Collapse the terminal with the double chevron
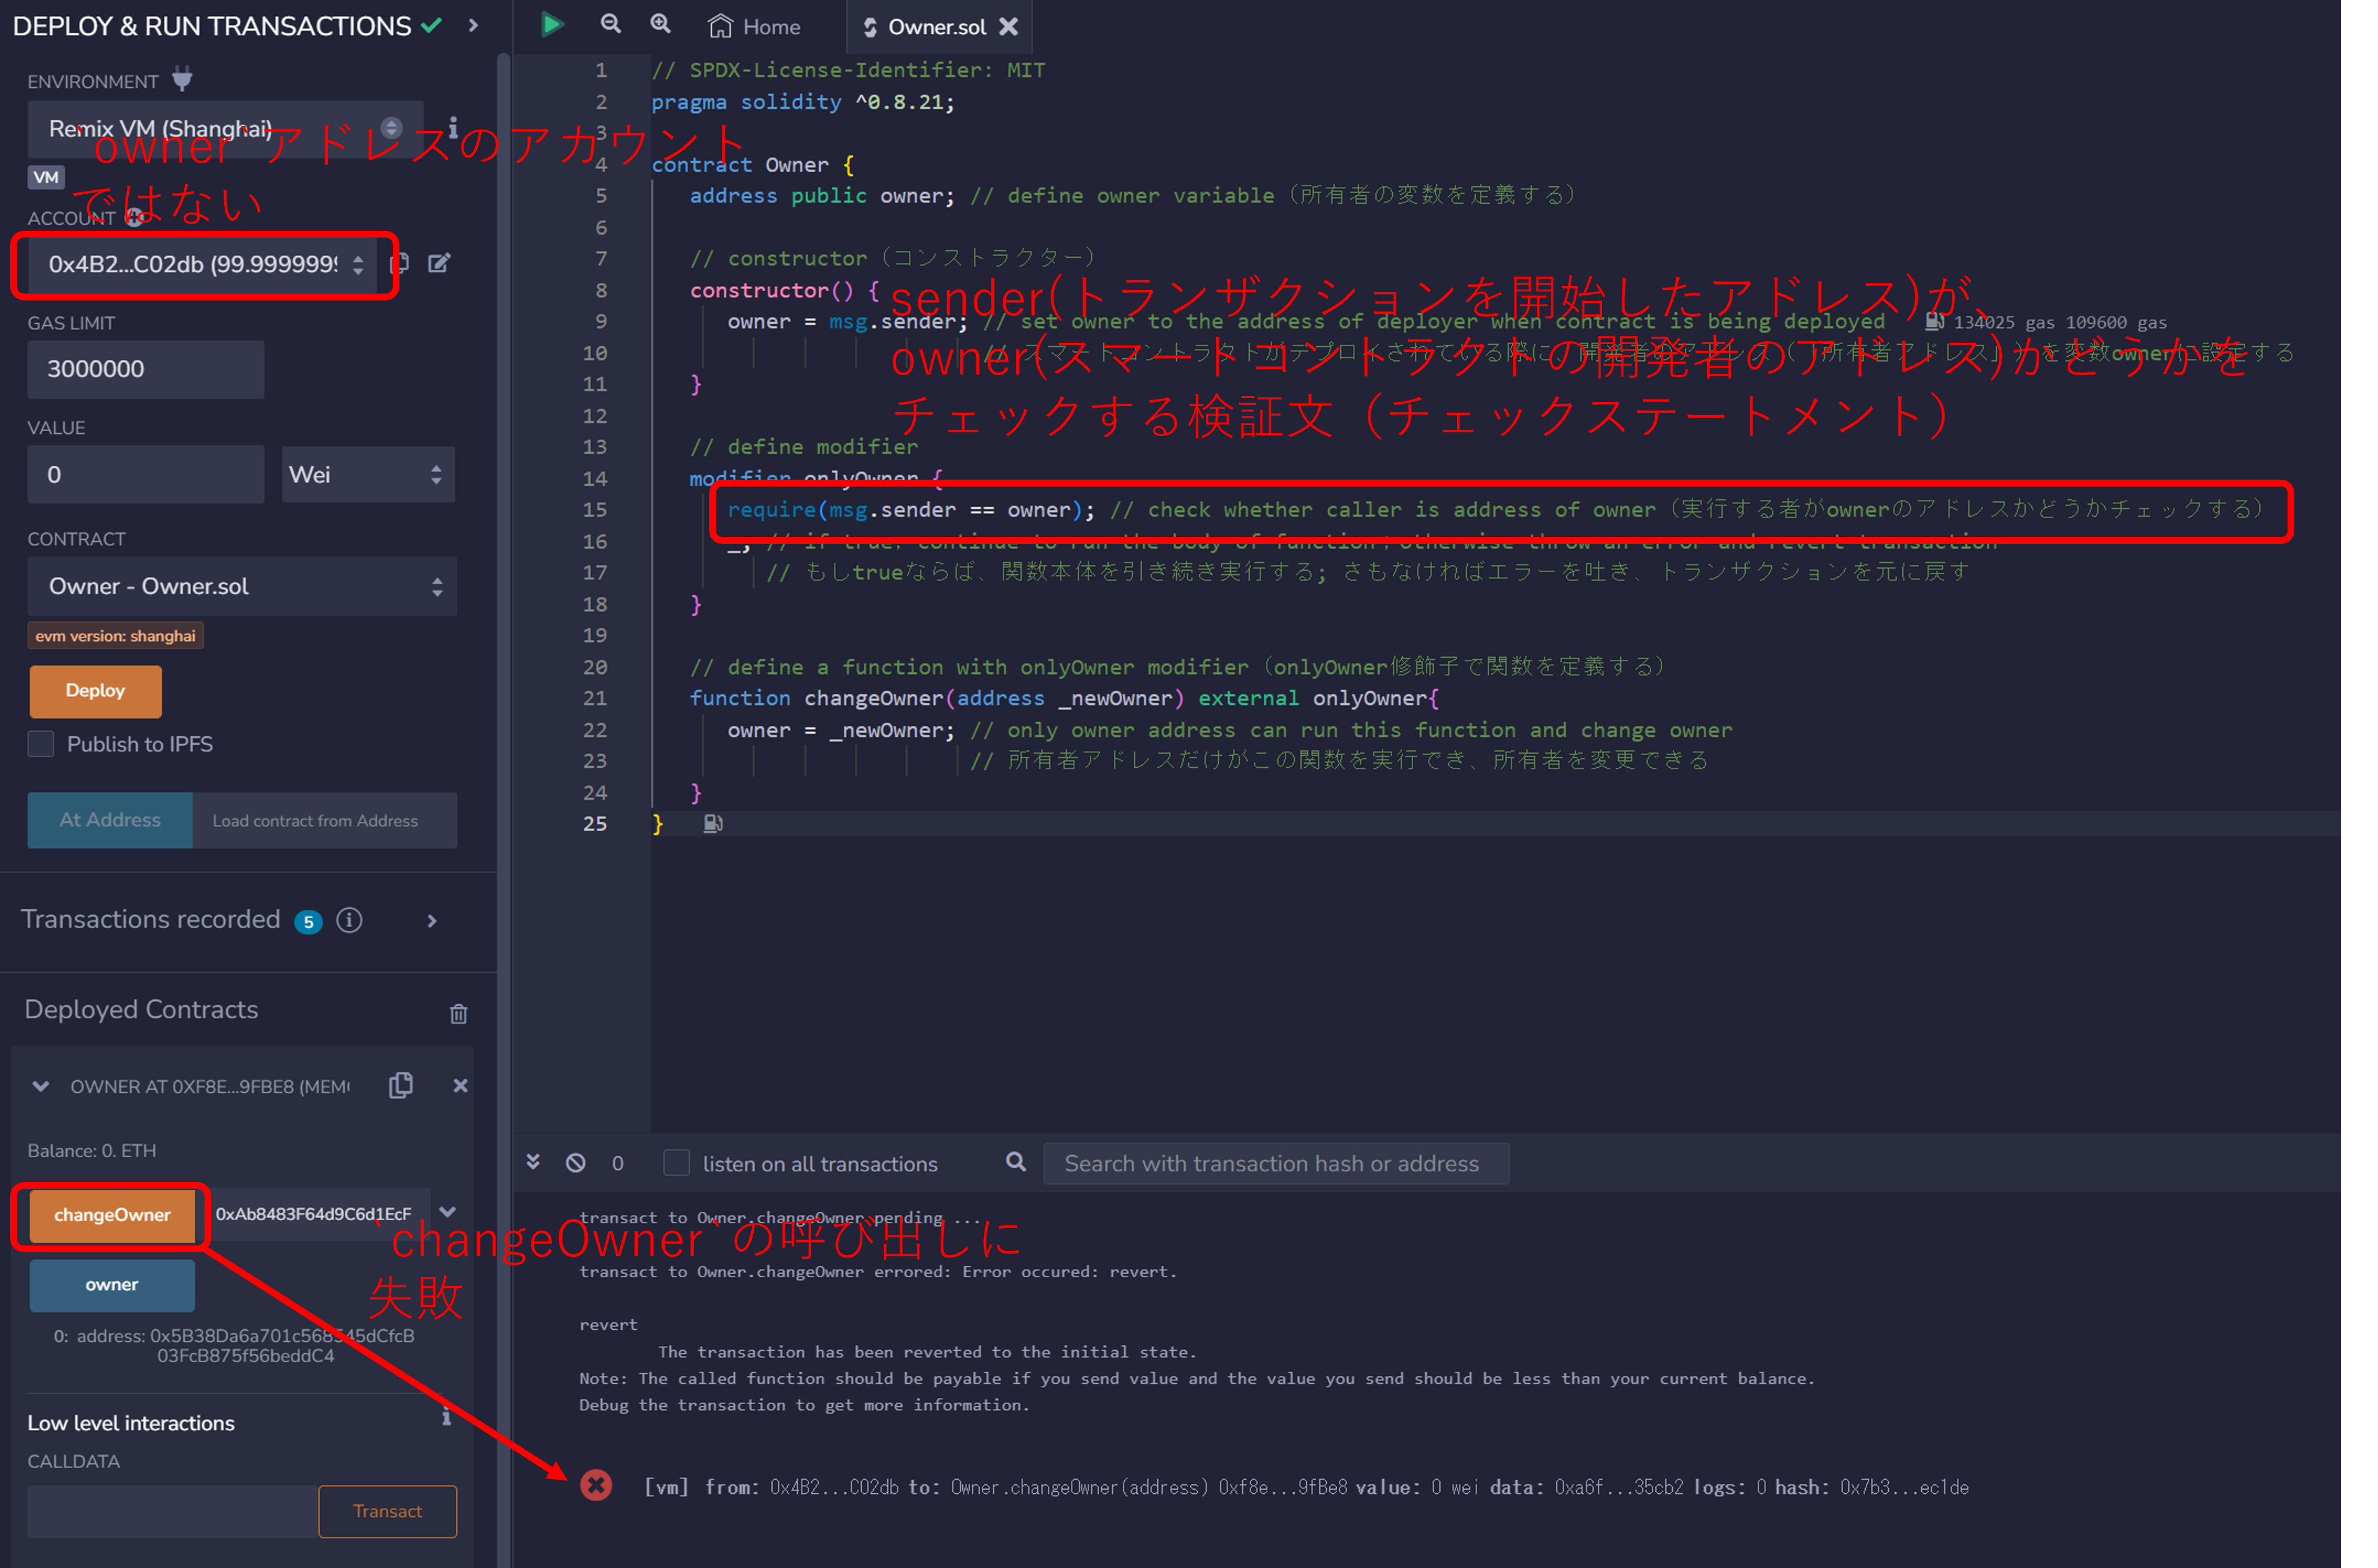The width and height of the screenshot is (2378, 1568). tap(533, 1162)
